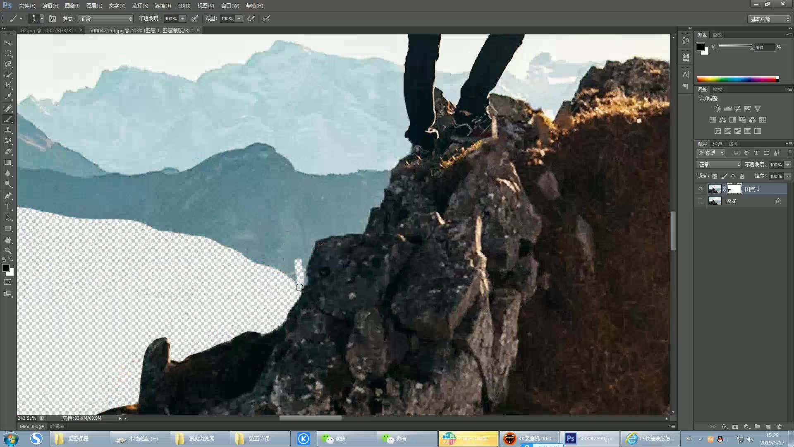Image resolution: width=794 pixels, height=447 pixels.
Task: Select the Rectangular Marquee tool
Action: pyautogui.click(x=8, y=53)
